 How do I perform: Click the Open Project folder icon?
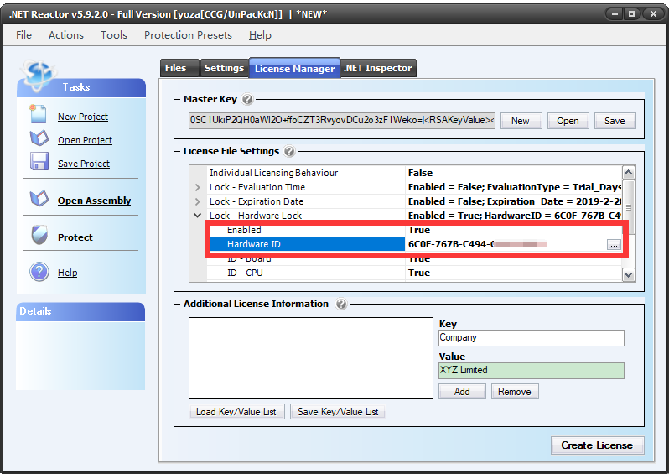pos(39,138)
